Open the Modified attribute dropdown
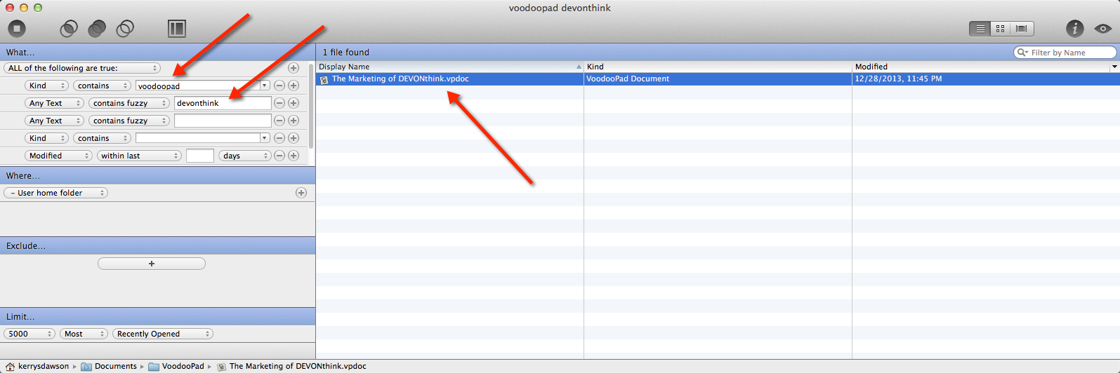The height and width of the screenshot is (373, 1120). coord(59,156)
